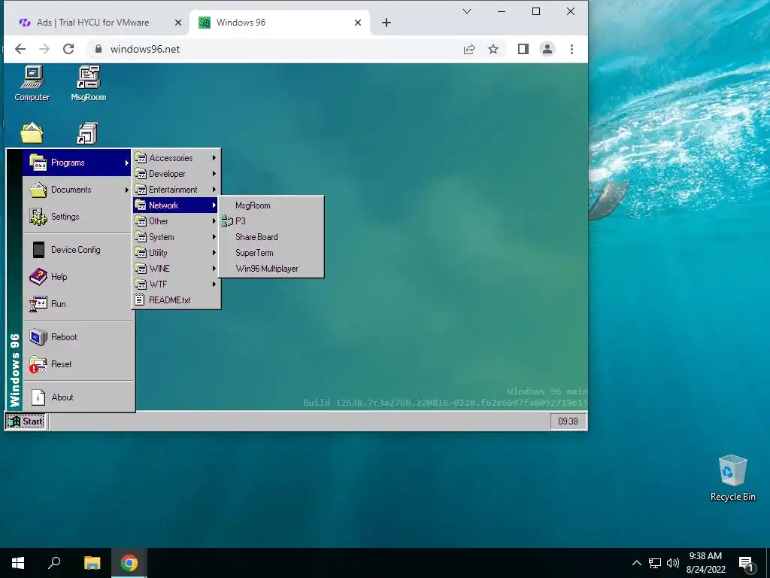Open Settings gear icon in Start menu

[38, 217]
